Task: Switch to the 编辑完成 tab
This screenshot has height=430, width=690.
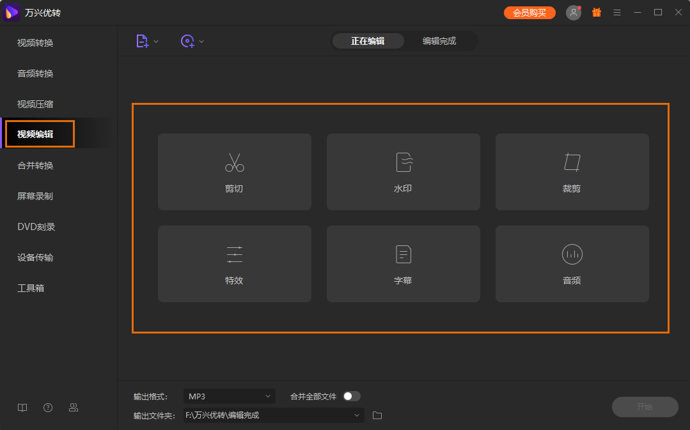Action: [440, 40]
